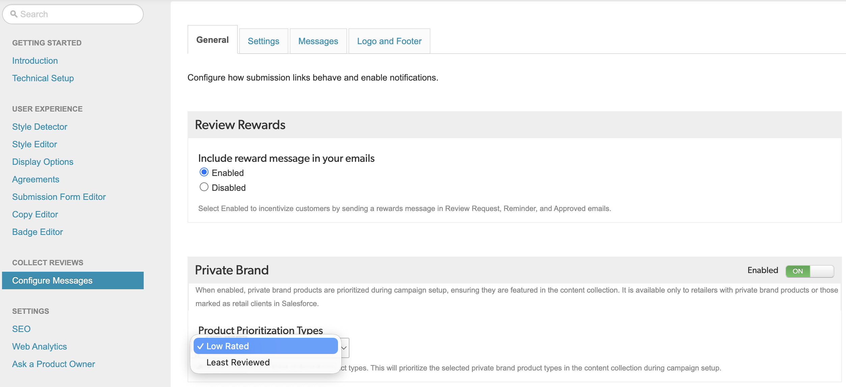The width and height of the screenshot is (846, 387).
Task: Open the Style Editor
Action: 34,144
